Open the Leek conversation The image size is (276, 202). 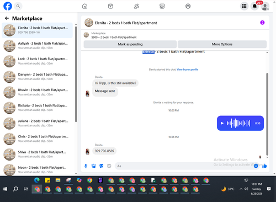[x=37, y=61]
